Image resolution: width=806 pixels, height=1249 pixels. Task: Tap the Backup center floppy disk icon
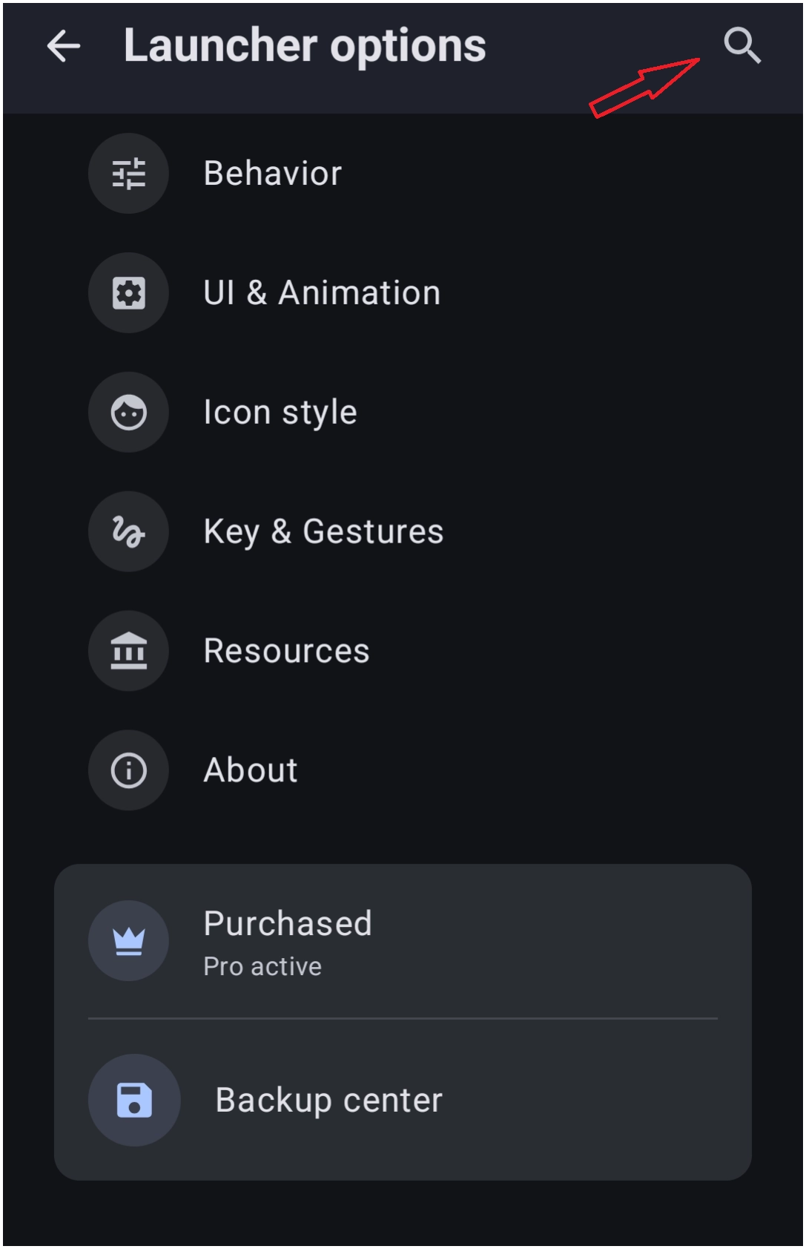pos(134,1101)
